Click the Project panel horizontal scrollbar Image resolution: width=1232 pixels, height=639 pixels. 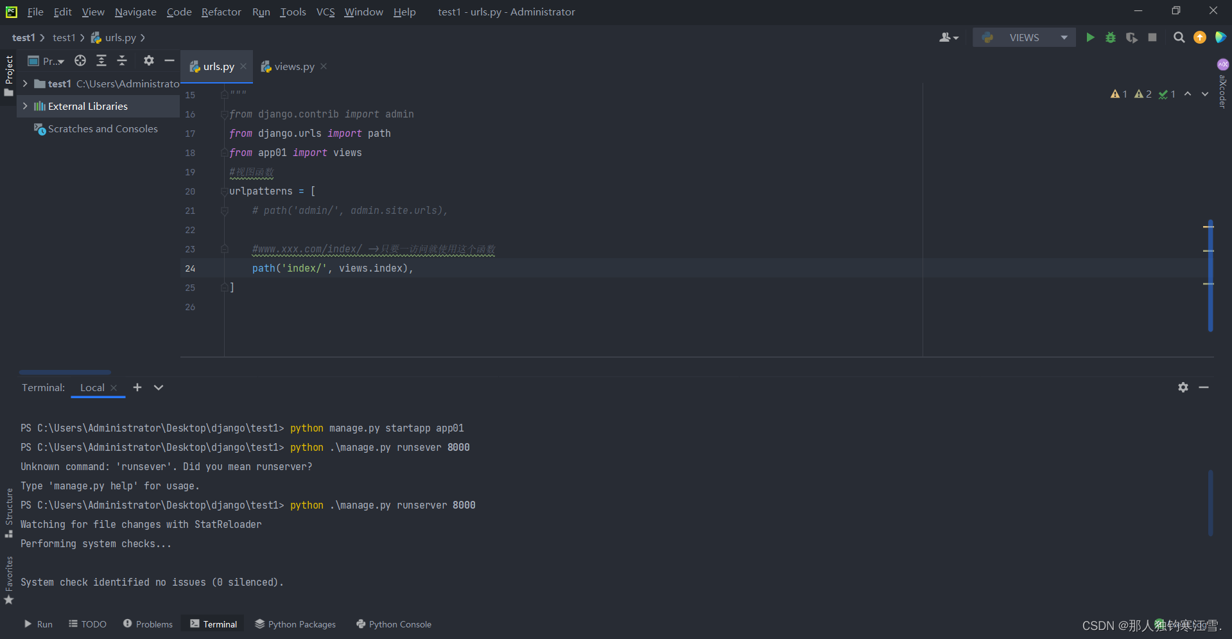point(65,372)
